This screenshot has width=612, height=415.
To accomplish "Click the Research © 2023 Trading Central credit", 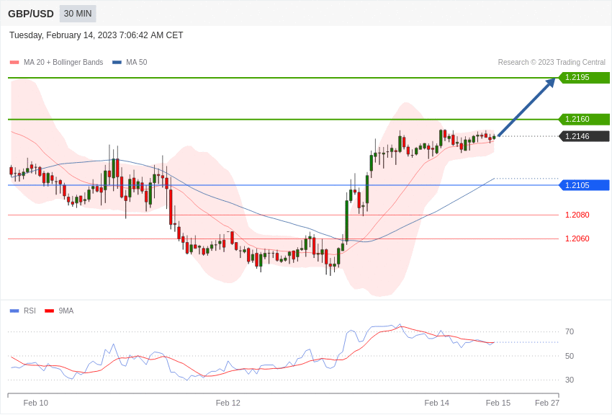I will [552, 62].
